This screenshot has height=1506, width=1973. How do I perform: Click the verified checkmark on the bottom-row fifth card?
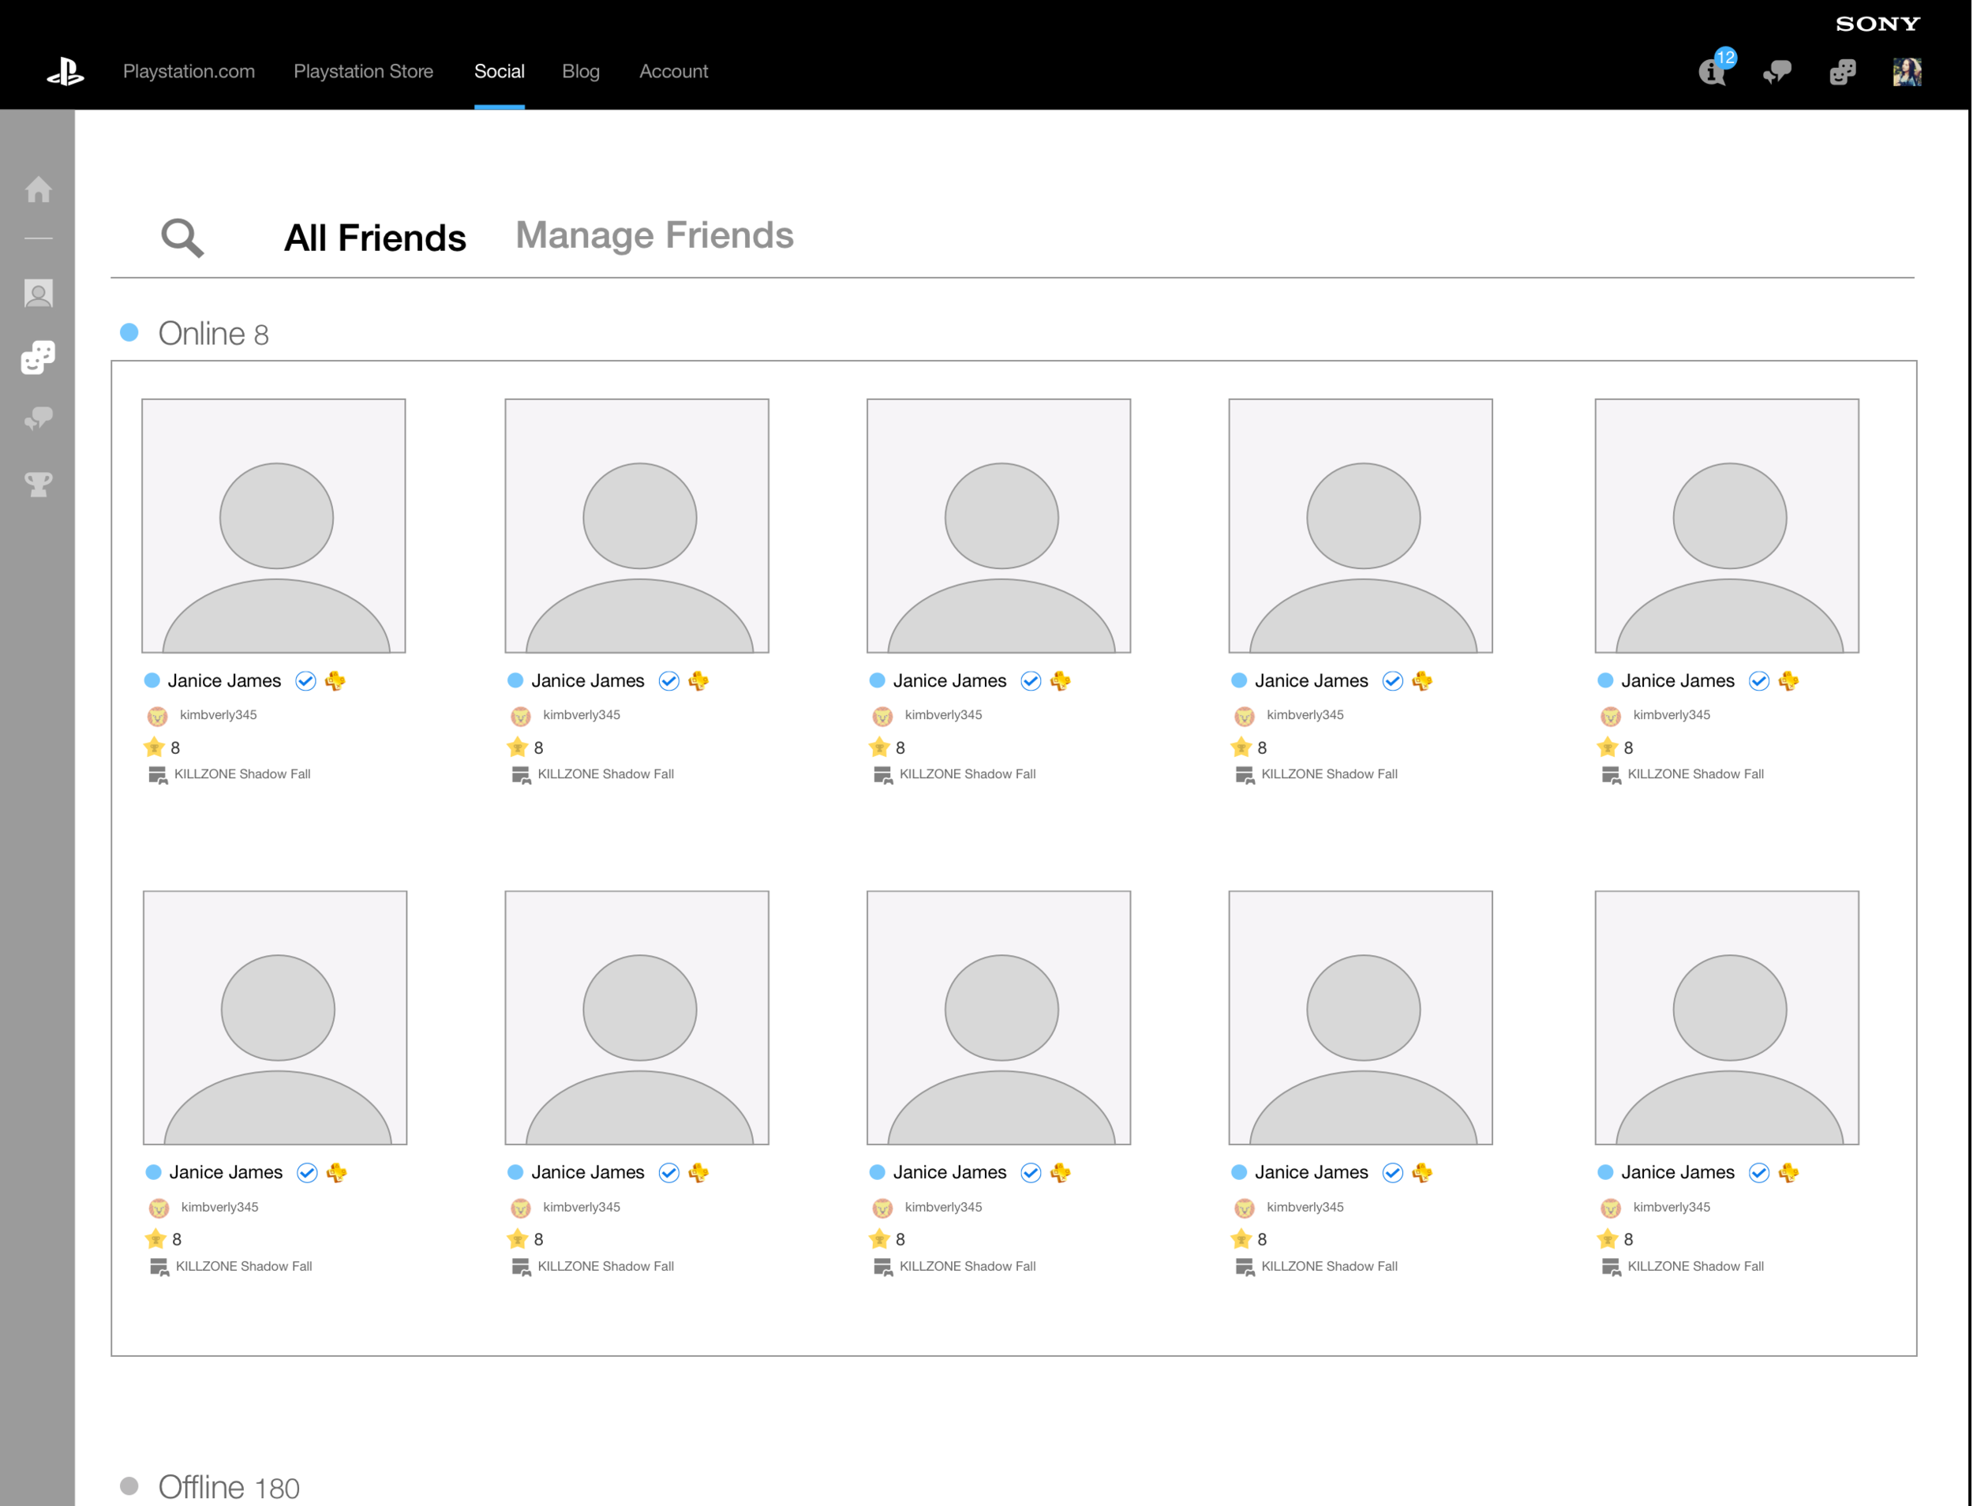(1759, 1173)
